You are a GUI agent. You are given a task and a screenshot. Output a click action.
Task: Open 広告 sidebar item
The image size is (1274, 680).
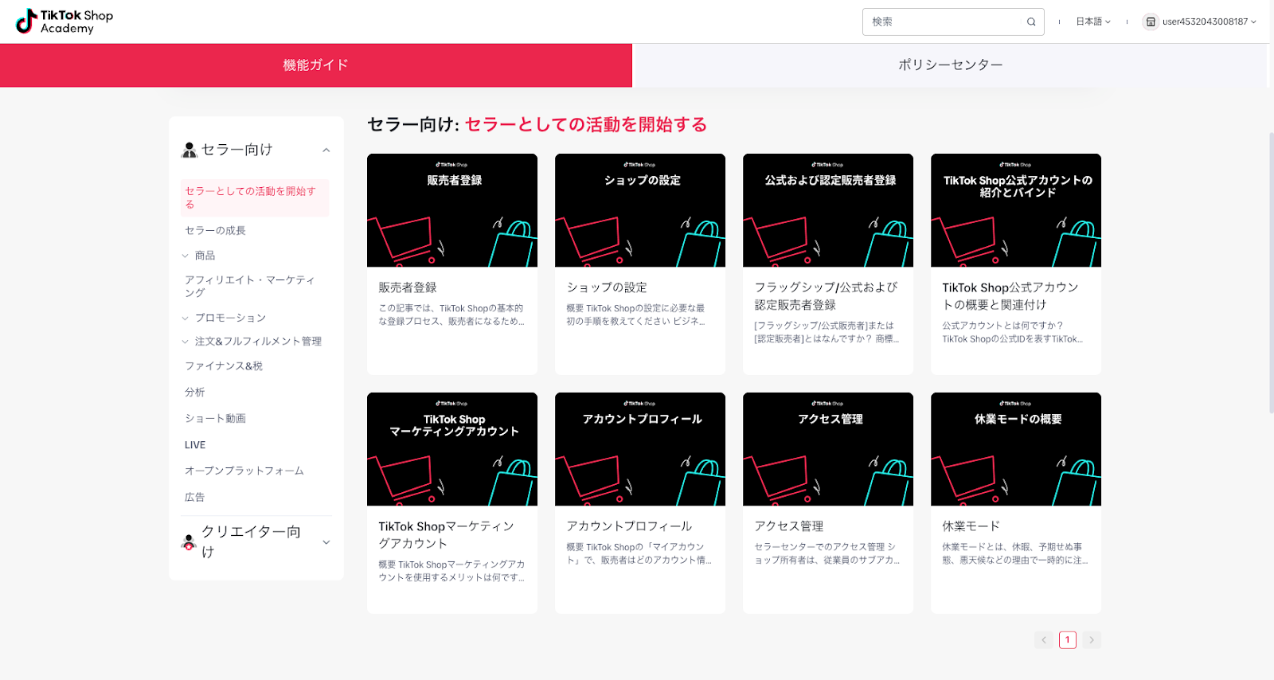(195, 498)
